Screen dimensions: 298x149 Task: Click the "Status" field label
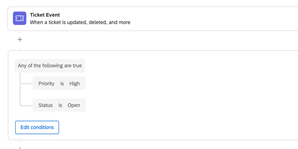[46, 105]
